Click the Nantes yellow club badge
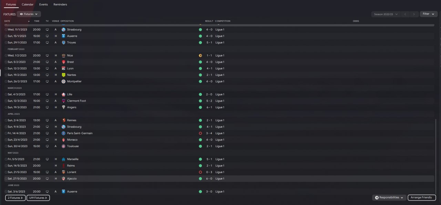 coord(63,75)
